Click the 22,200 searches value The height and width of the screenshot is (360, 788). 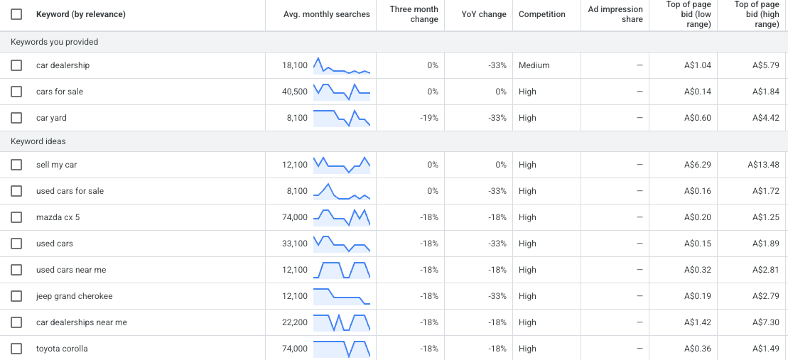pyautogui.click(x=294, y=322)
